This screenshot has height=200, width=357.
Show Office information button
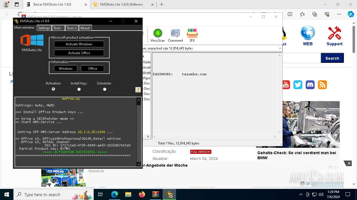pyautogui.click(x=92, y=68)
